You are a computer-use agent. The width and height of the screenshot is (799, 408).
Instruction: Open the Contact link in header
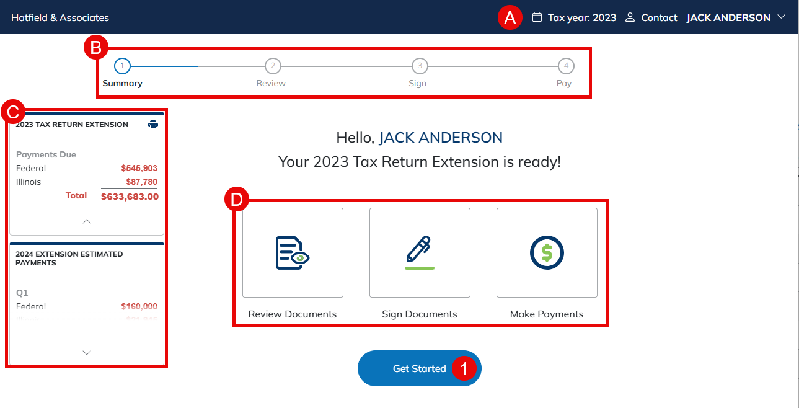[659, 18]
